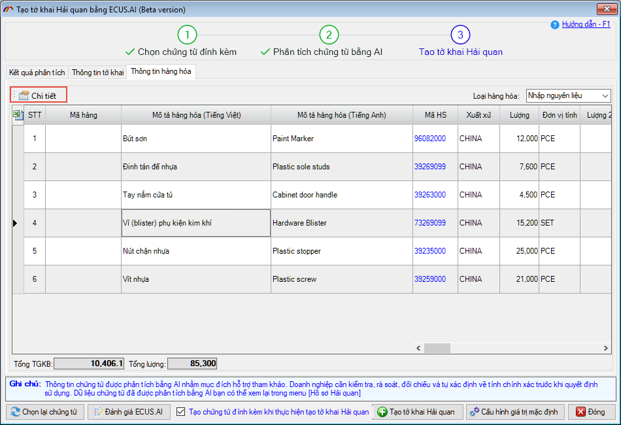Screen dimensions: 621x425
Task: Click step 3 circle Tạo tờ khai
Action: [460, 35]
